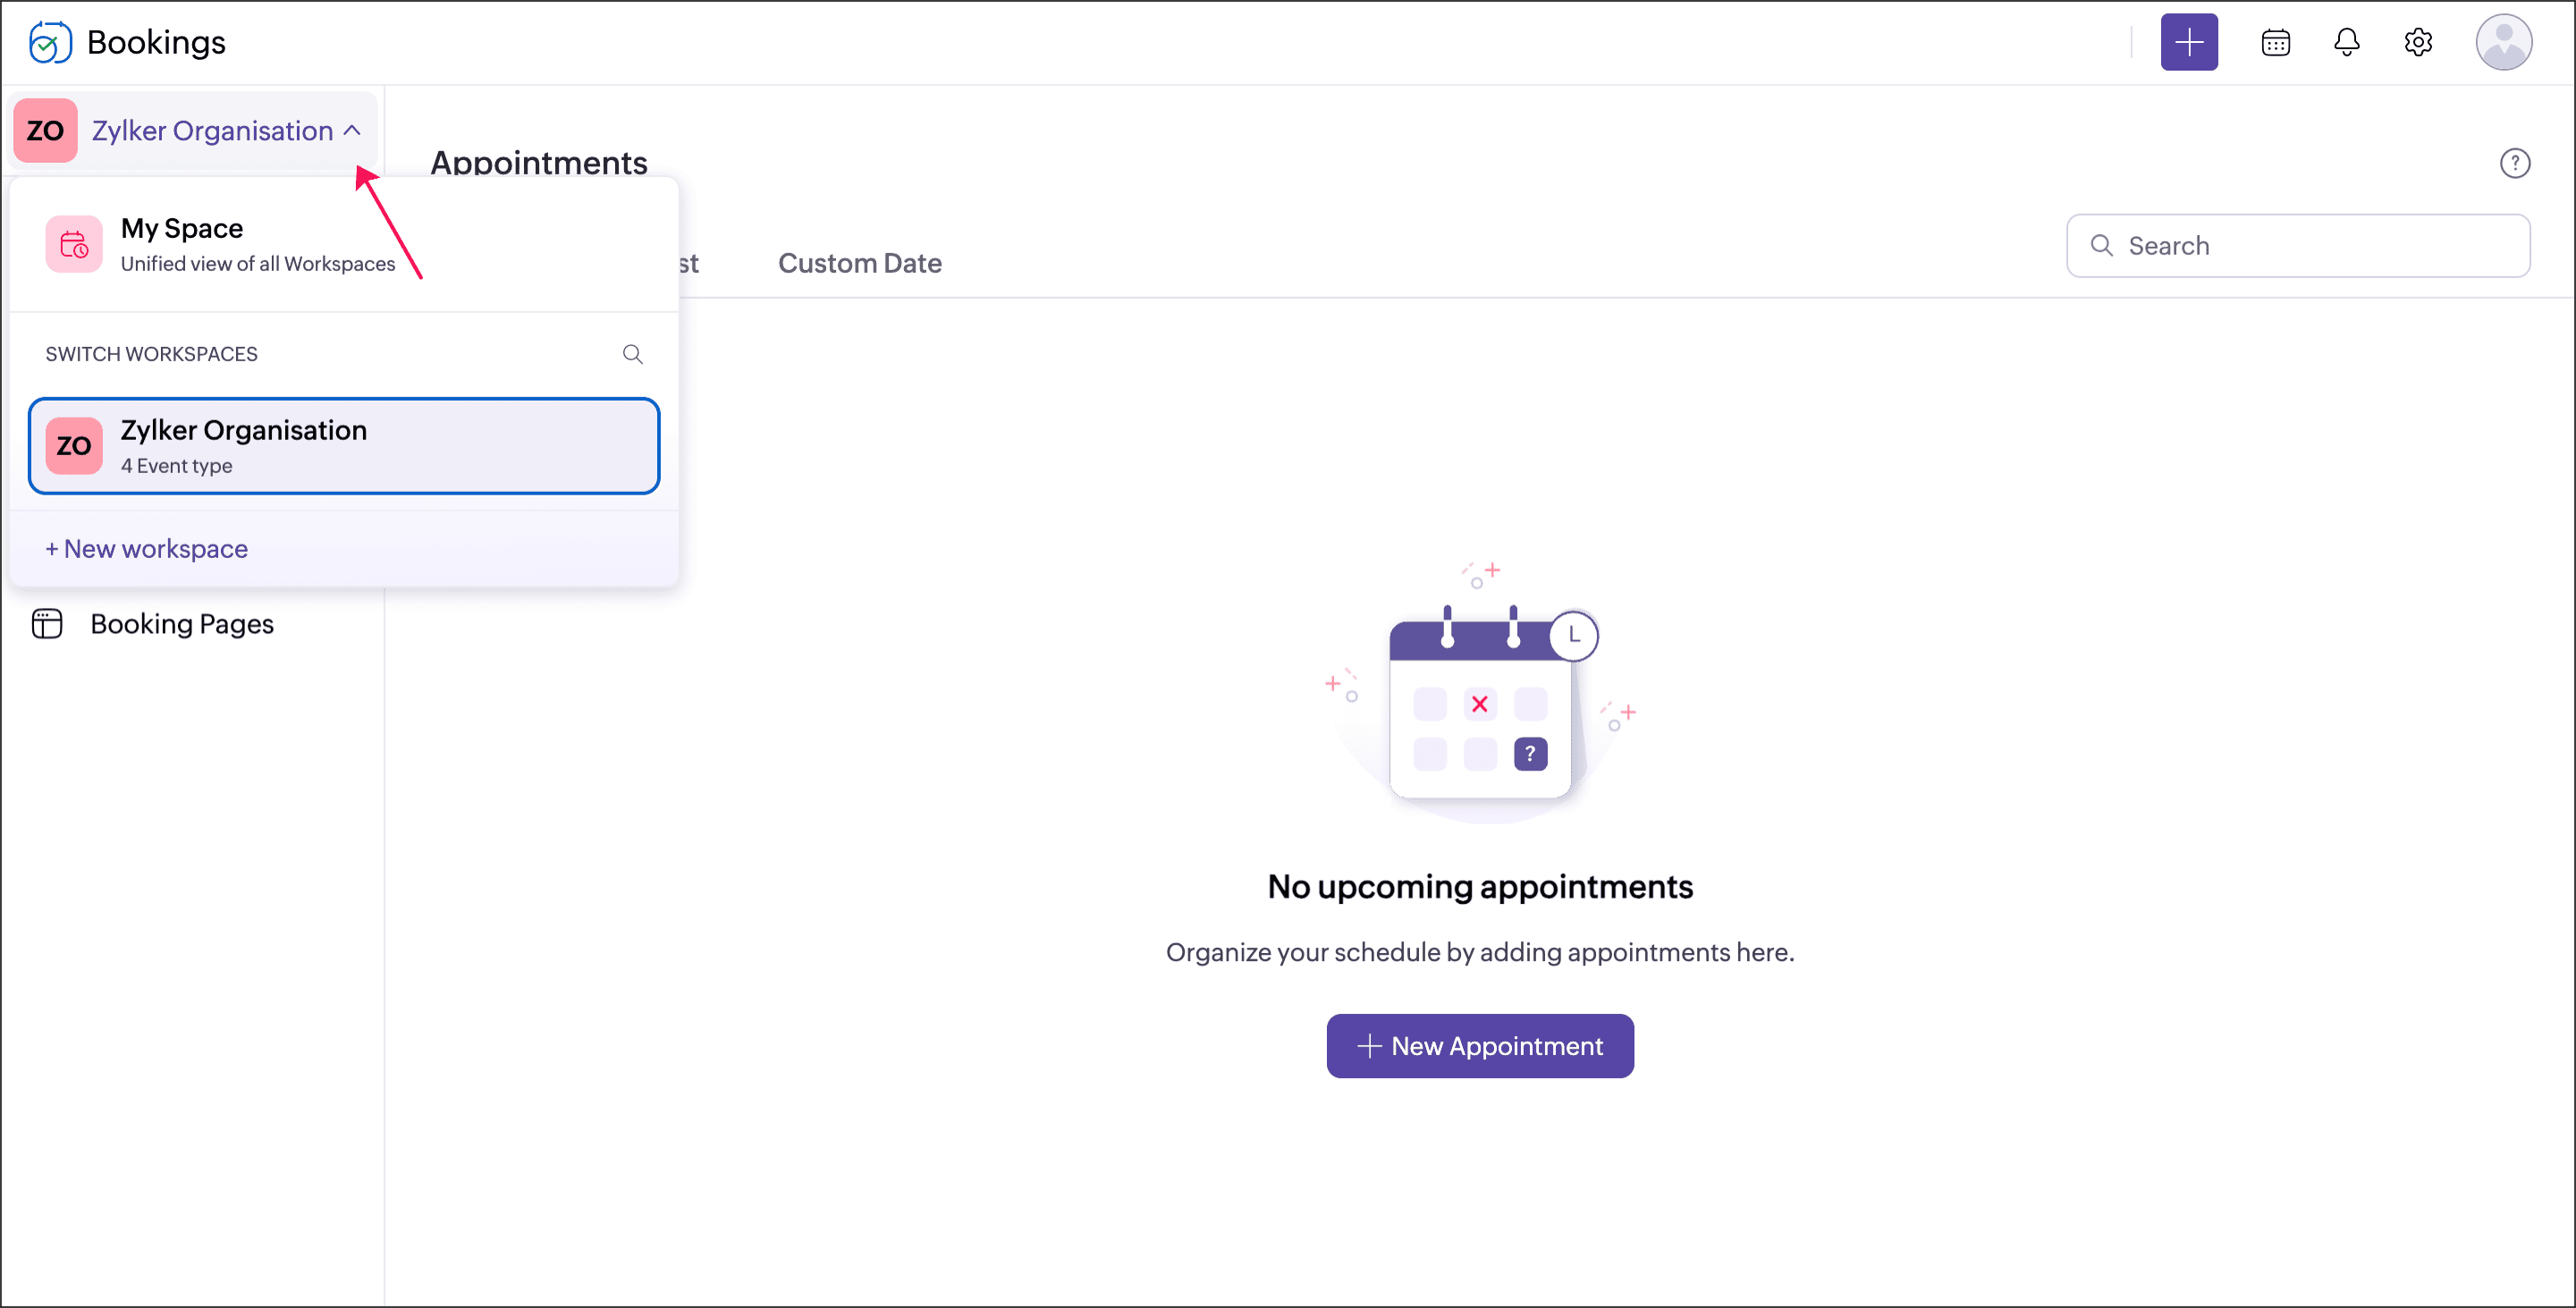Search workspaces using the magnifier icon
Screen dimensions: 2576x1308
(632, 354)
